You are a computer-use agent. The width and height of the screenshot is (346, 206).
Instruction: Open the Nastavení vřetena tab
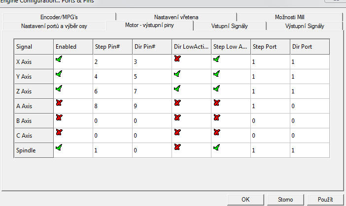[x=176, y=17]
